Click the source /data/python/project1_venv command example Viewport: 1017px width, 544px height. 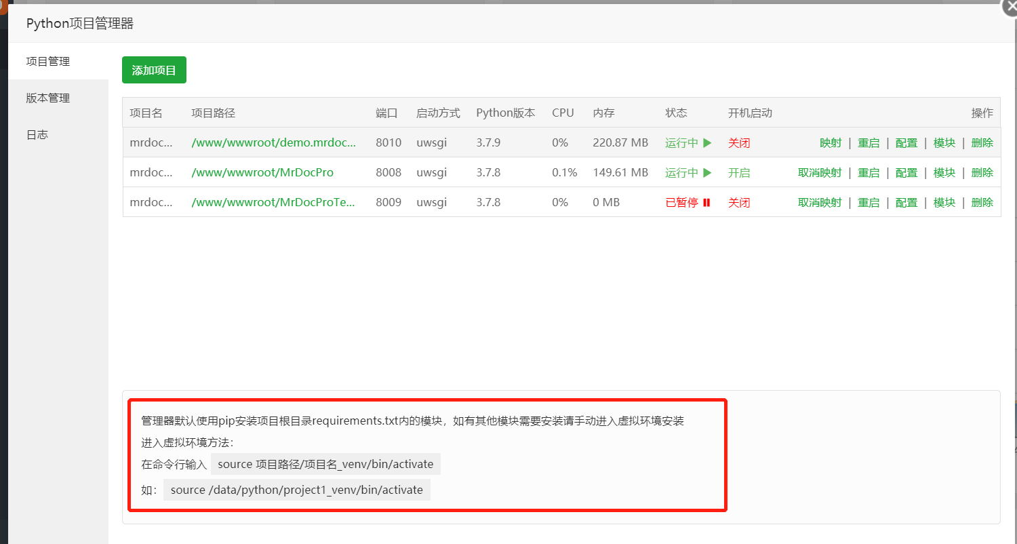tap(297, 490)
